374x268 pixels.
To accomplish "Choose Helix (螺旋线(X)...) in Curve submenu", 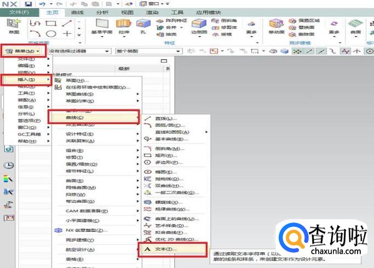I will pos(176,202).
